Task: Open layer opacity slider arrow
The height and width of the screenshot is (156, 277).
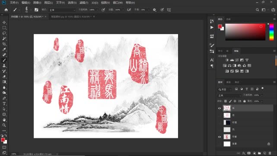Action: 262,95
